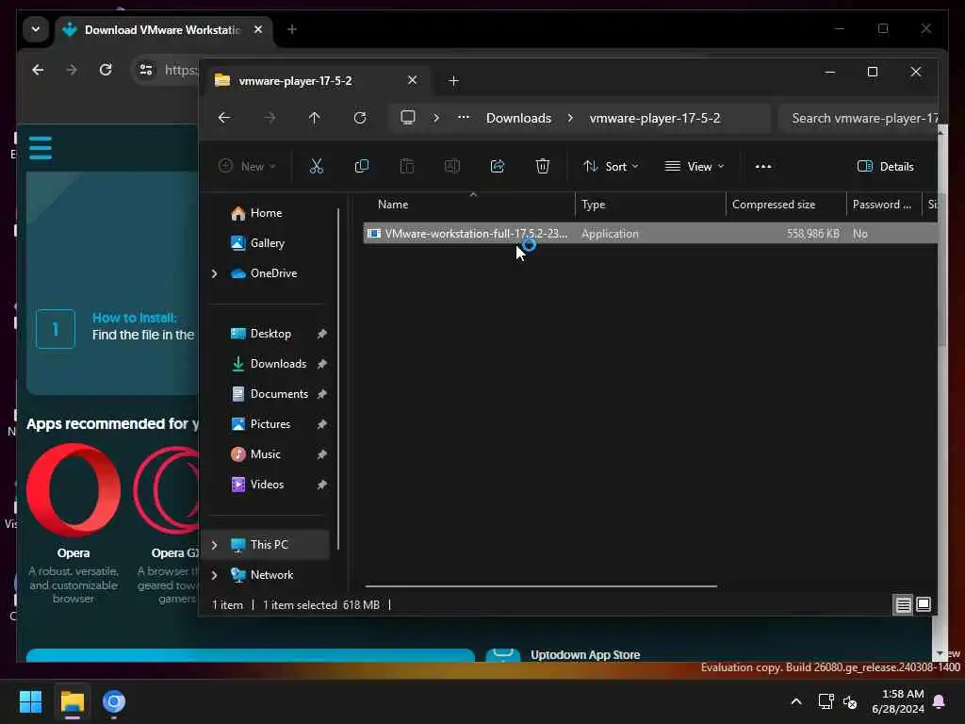
Task: Open the View dropdown menu
Action: coord(695,166)
